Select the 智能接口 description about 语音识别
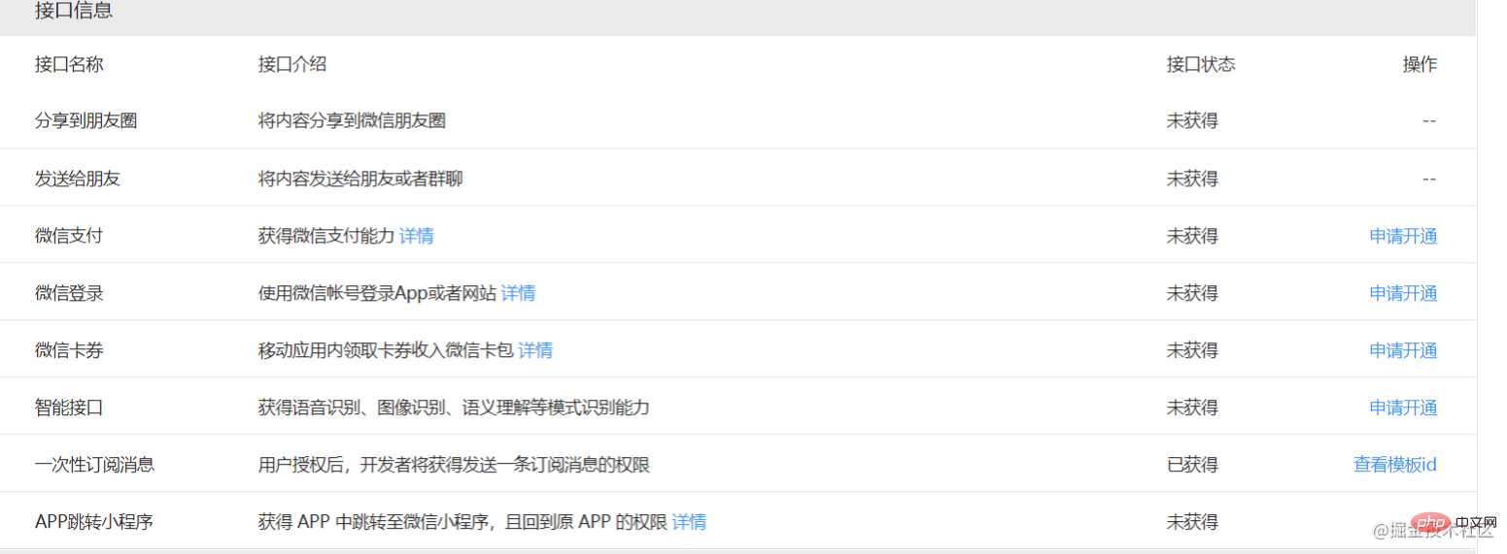Screen dimensions: 1507x554 454,407
